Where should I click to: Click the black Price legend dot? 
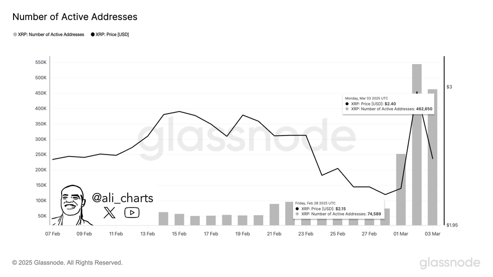[x=93, y=34]
